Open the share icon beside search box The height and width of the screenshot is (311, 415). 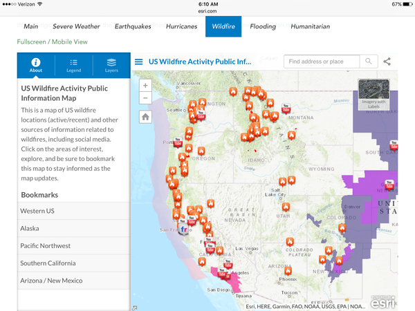tap(387, 62)
